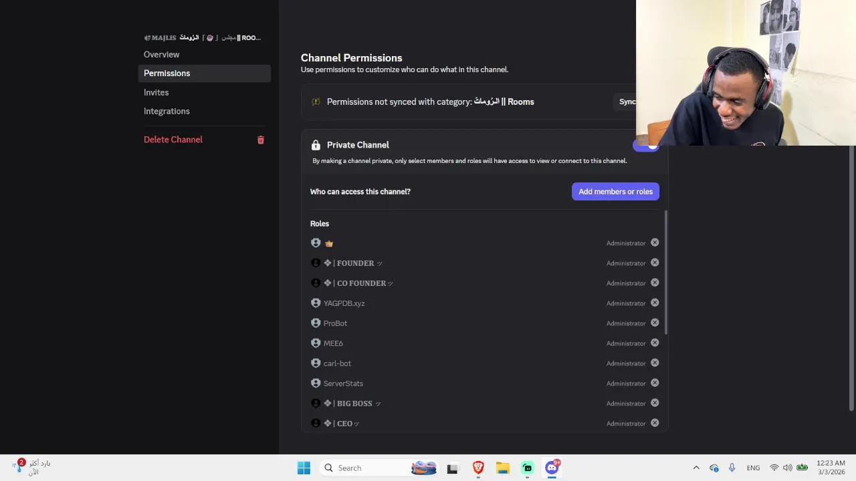
Task: Open the Overview settings tab
Action: (204, 54)
